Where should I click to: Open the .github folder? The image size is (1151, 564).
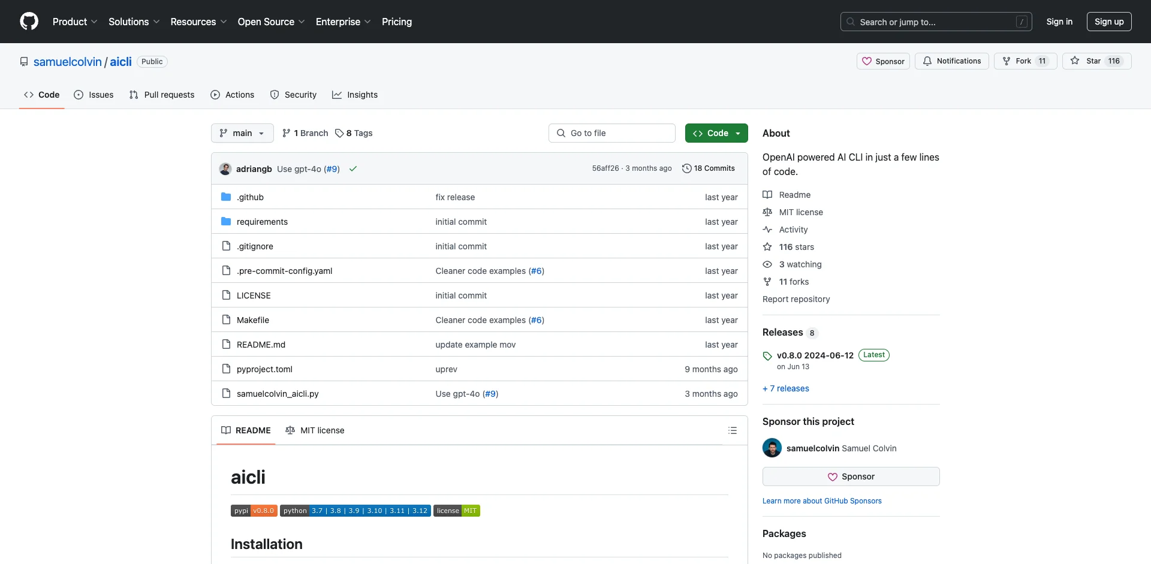250,197
